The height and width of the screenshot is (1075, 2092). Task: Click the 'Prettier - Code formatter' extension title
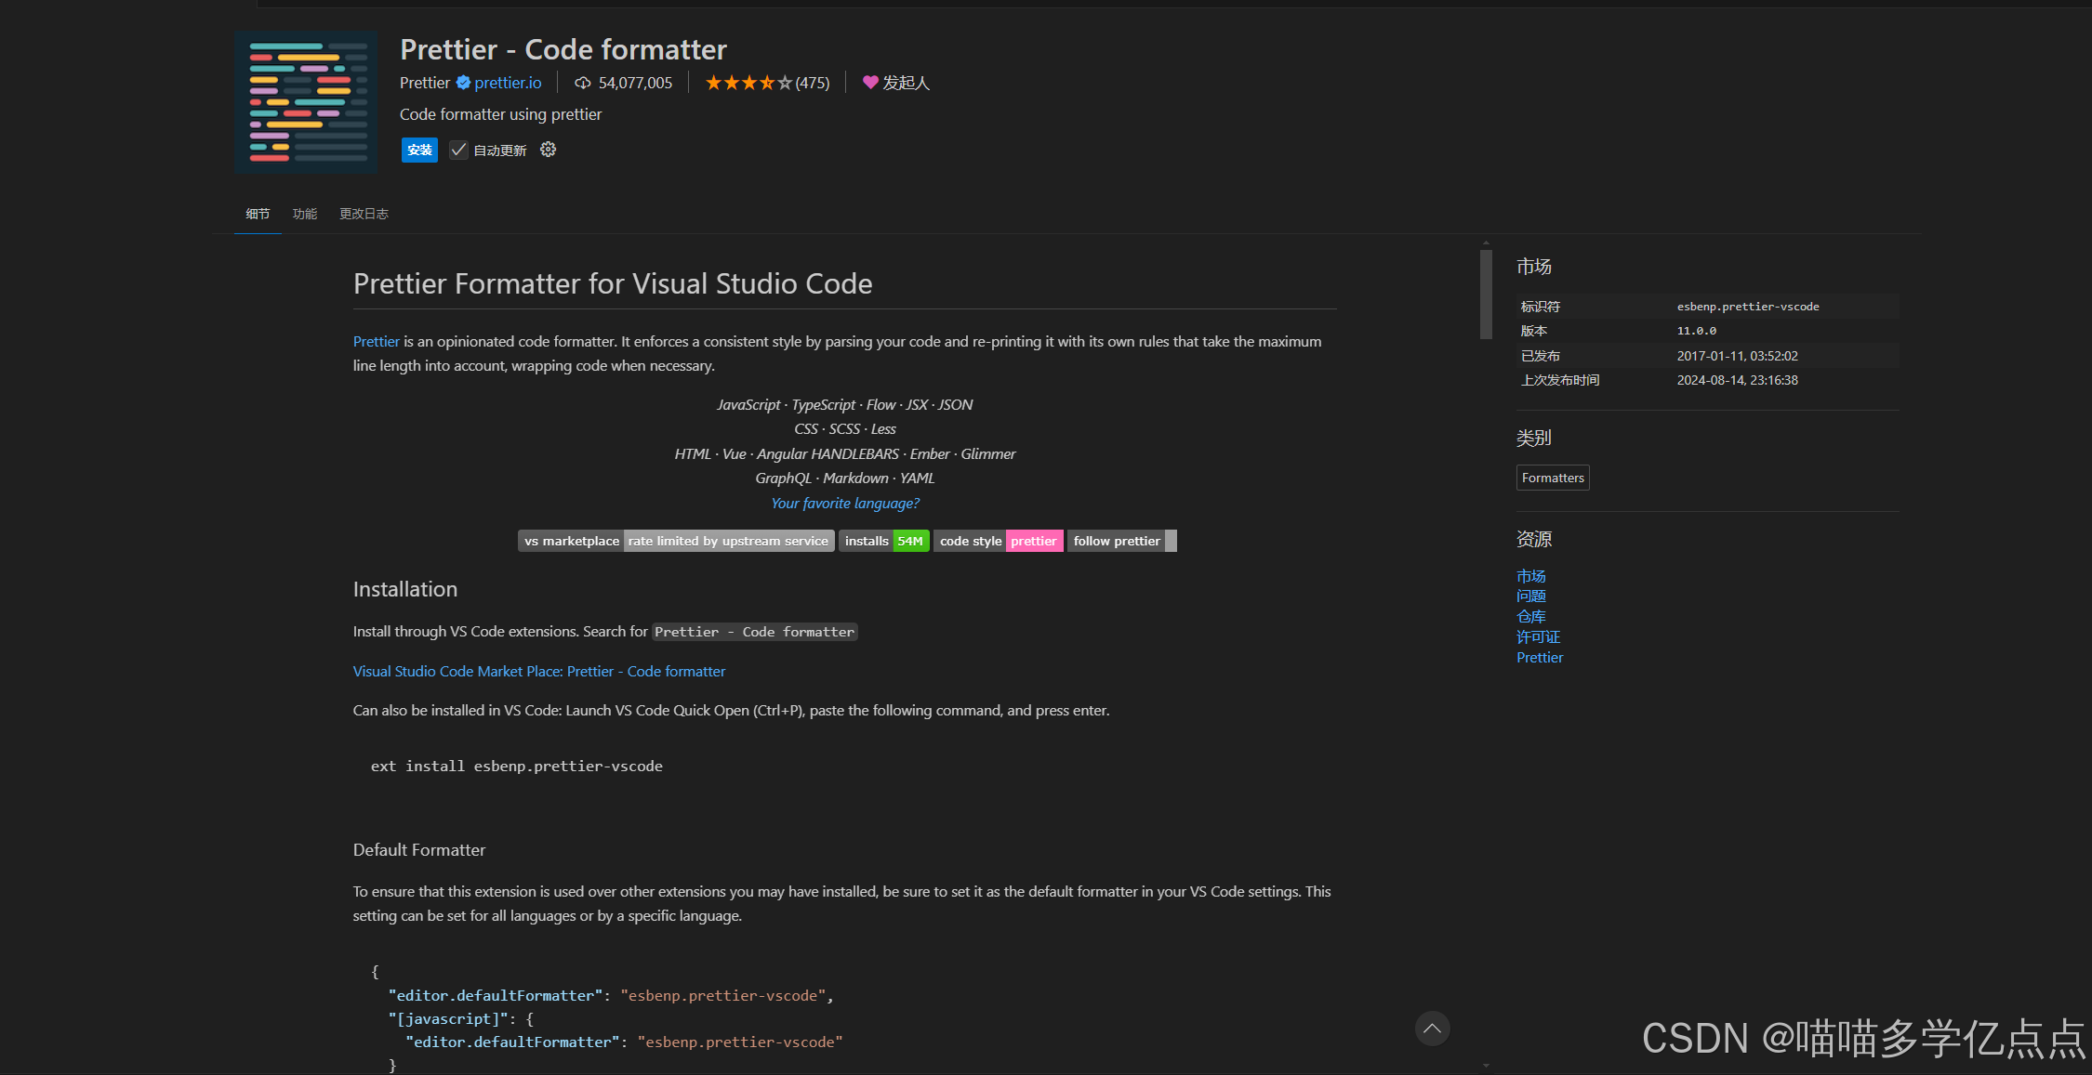tap(563, 49)
